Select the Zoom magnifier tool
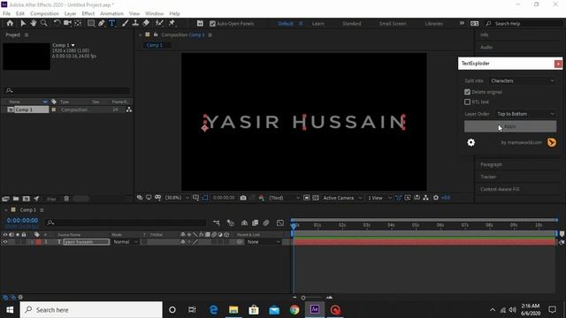This screenshot has height=318, width=566. click(x=44, y=23)
